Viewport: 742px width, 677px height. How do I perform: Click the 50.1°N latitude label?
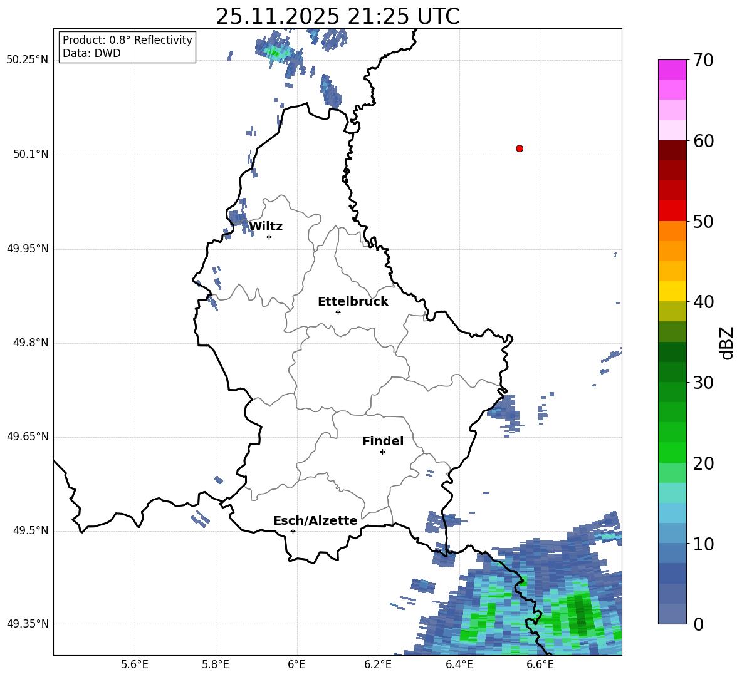point(31,154)
